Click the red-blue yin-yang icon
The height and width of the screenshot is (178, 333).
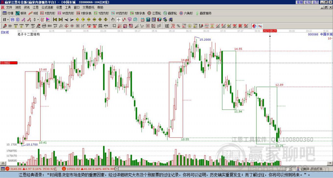(254, 26)
